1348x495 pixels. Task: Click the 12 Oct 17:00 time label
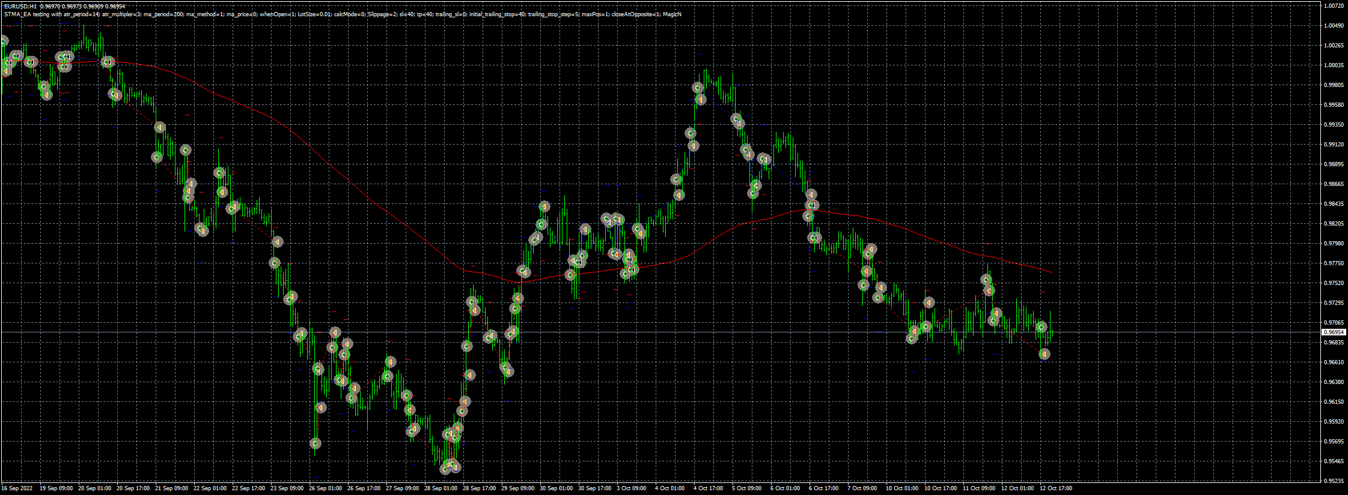[x=1056, y=488]
